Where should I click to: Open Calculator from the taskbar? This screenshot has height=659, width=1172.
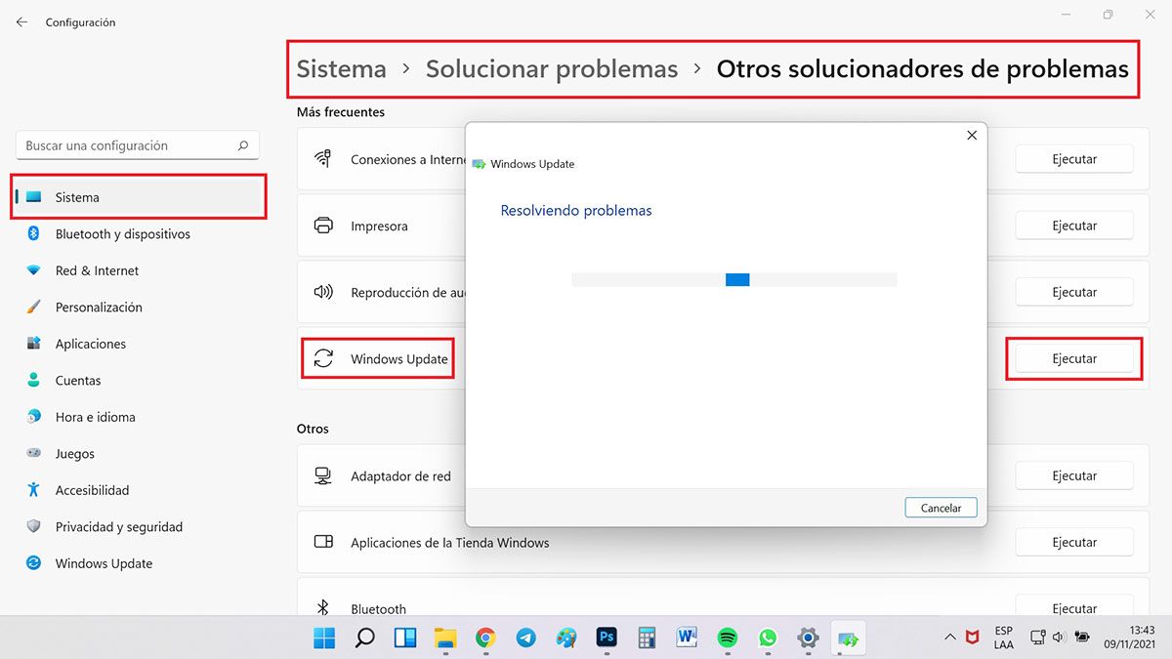[647, 638]
